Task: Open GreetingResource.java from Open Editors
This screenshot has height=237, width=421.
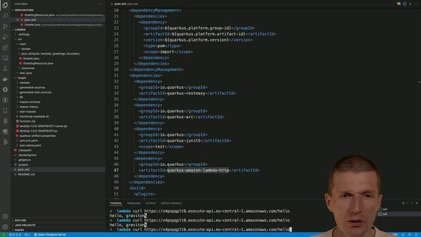Action: click(39, 15)
